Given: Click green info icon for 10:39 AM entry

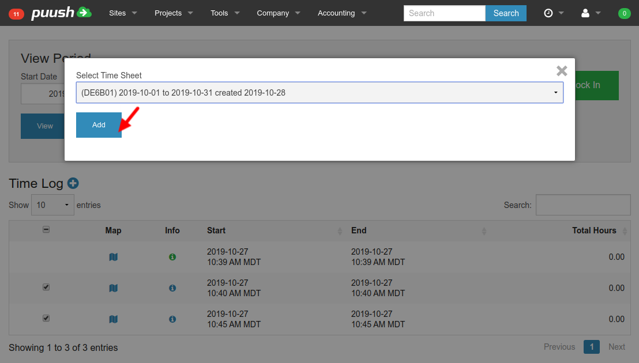Looking at the screenshot, I should pos(172,257).
